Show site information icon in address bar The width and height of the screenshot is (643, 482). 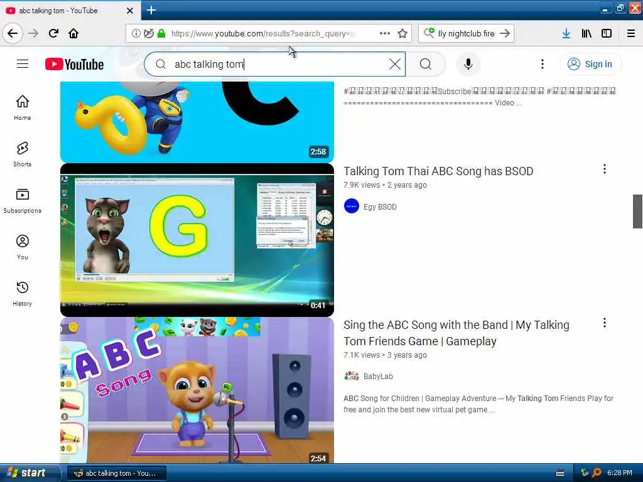(x=136, y=34)
